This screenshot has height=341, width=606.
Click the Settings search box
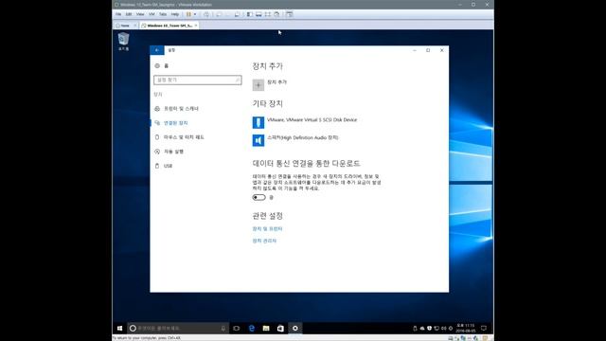[x=198, y=80]
